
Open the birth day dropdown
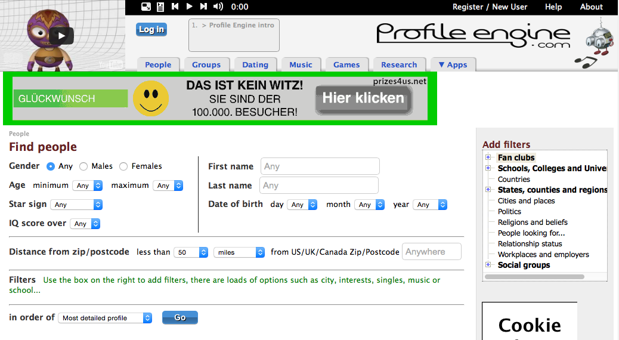pos(302,205)
